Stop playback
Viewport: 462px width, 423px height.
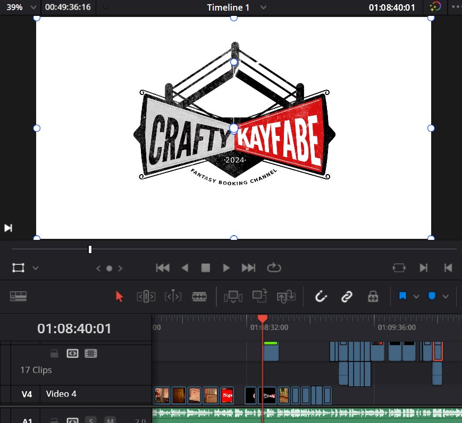click(x=205, y=268)
